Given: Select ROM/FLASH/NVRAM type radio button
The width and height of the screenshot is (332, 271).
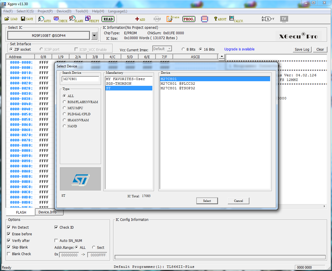Looking at the screenshot, I should click(64, 102).
